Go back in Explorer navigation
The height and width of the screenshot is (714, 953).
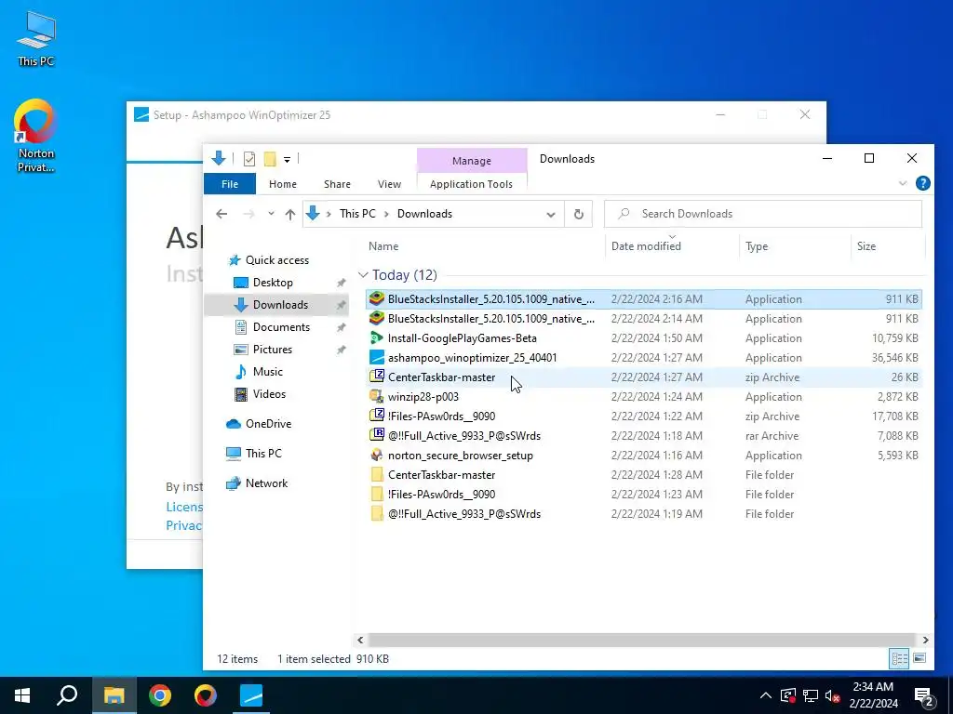coord(221,214)
